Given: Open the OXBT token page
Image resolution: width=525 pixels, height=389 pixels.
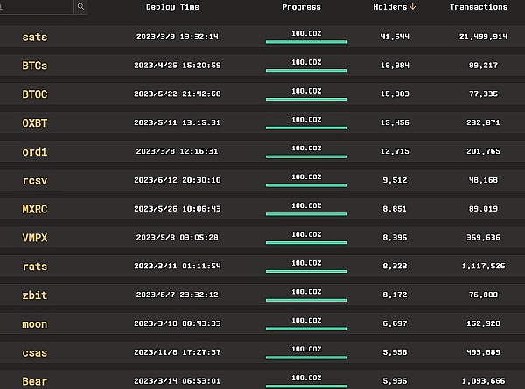Looking at the screenshot, I should pos(35,123).
